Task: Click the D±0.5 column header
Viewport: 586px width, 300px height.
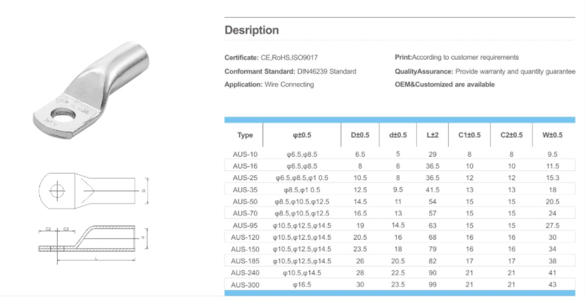Action: tap(360, 135)
